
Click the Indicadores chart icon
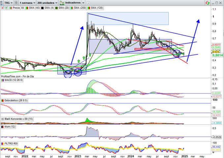point(62,3)
